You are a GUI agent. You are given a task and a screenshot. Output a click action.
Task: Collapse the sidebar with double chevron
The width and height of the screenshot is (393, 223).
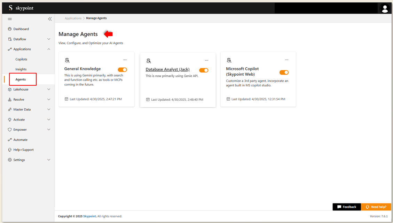point(50,19)
